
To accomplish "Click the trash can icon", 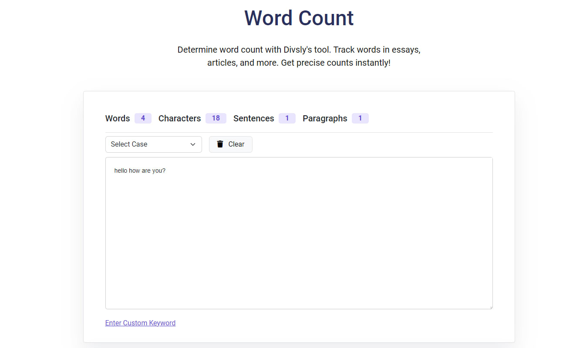I will pyautogui.click(x=220, y=144).
